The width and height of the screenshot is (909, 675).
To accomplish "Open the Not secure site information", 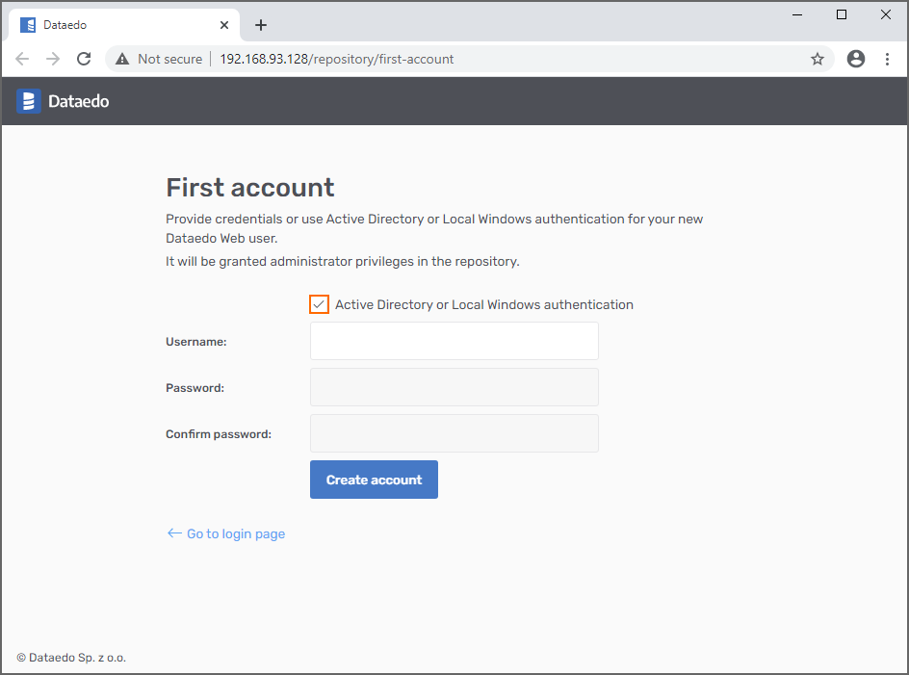I will click(159, 59).
